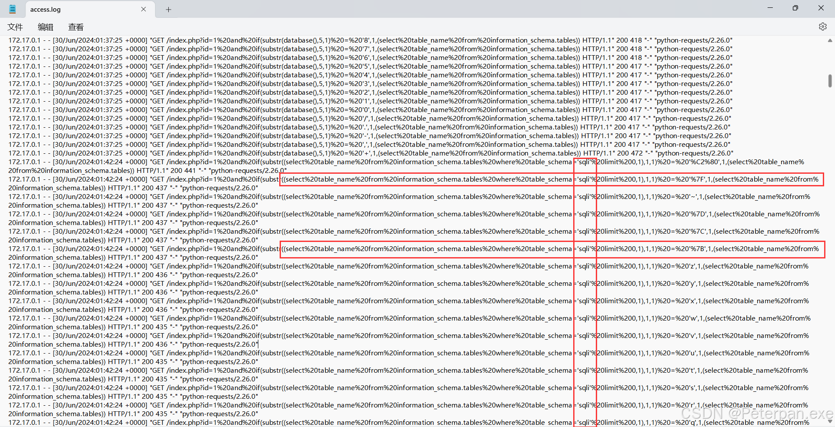Close the Notepad window
835x427 pixels.
(821, 8)
